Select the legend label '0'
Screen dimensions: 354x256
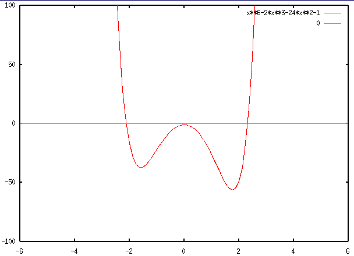(x=318, y=23)
